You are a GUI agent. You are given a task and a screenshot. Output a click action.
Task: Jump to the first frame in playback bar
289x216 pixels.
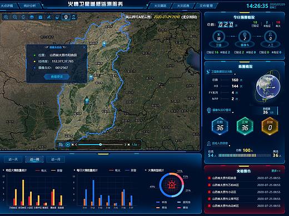pyautogui.click(x=73, y=145)
